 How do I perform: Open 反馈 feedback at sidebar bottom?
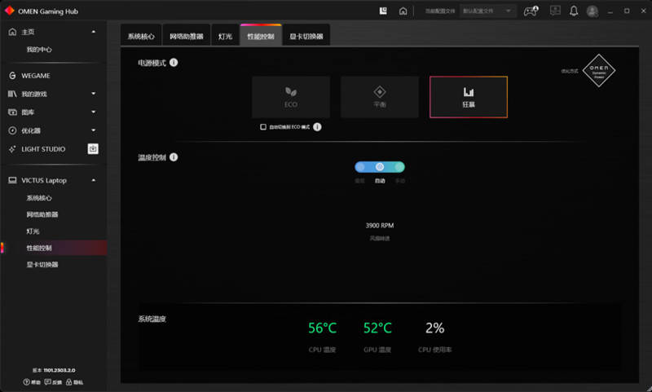53,382
